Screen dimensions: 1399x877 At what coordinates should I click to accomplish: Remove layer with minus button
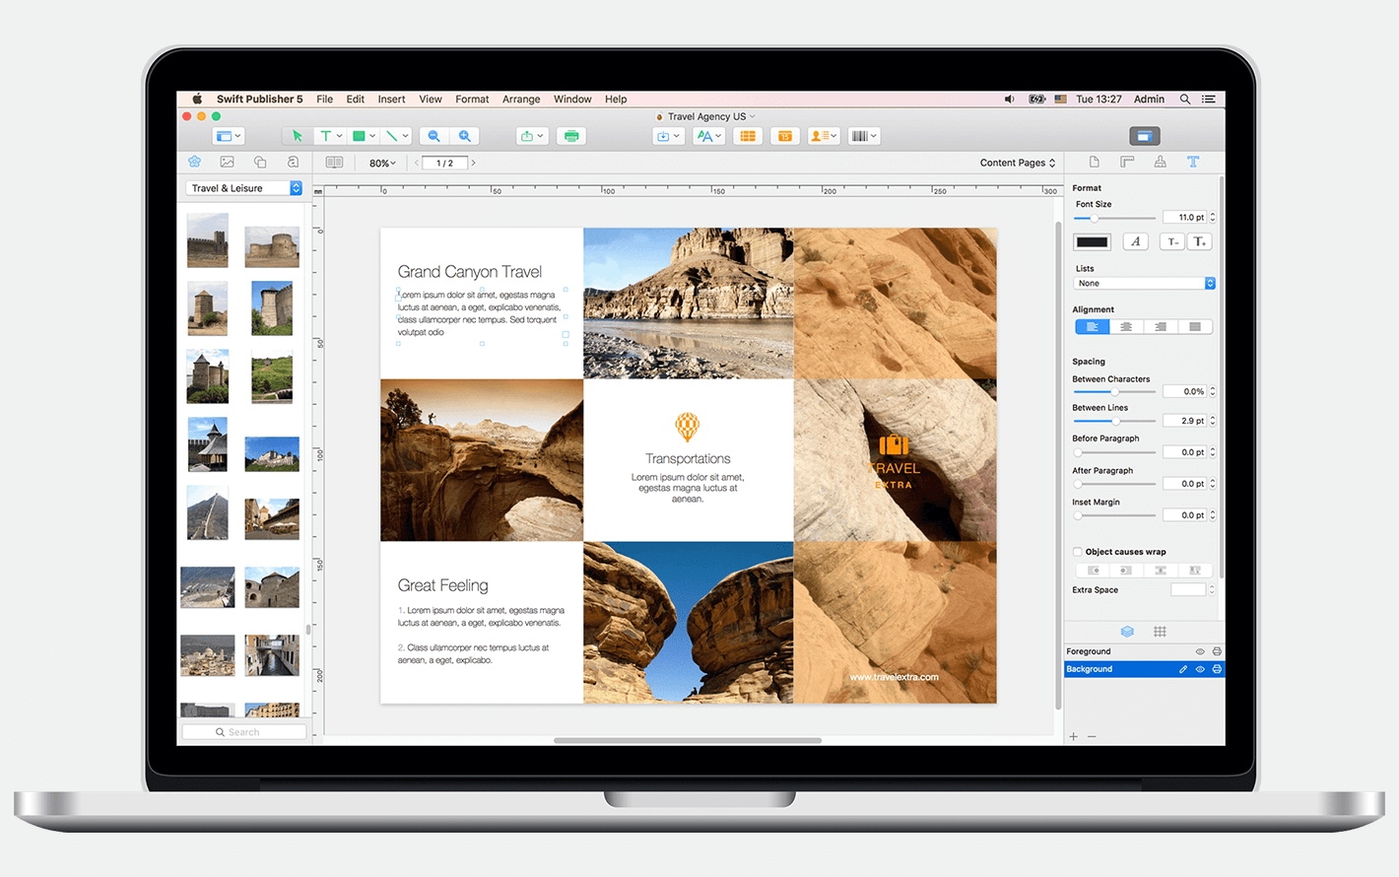click(x=1092, y=736)
